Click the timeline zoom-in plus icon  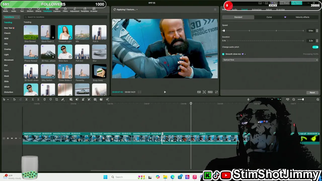click(318, 100)
